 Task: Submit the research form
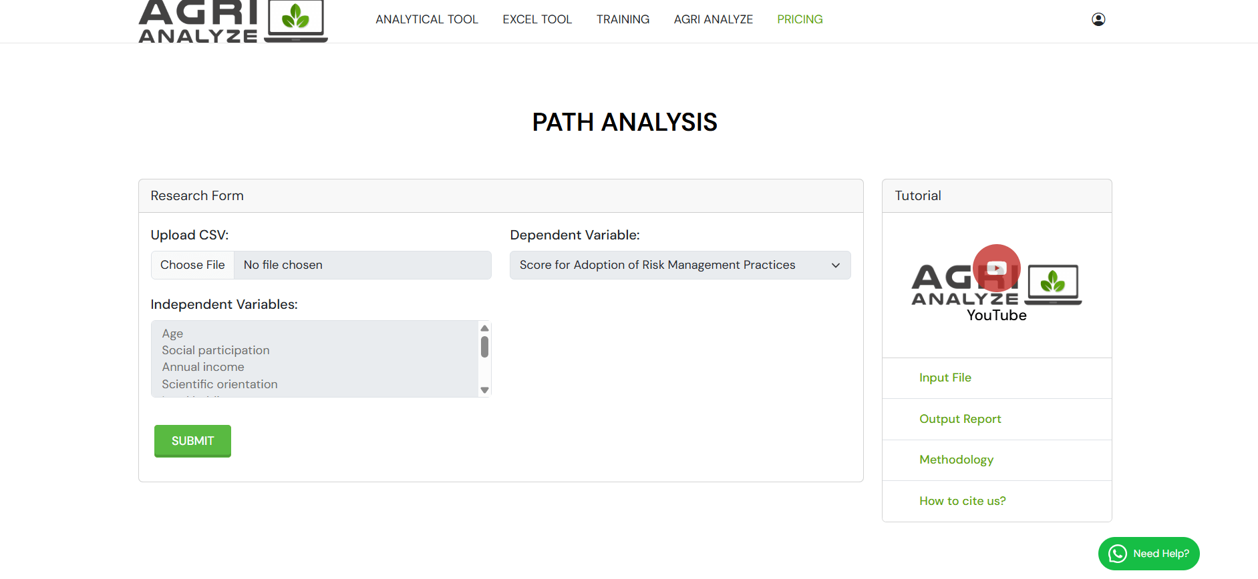(192, 441)
